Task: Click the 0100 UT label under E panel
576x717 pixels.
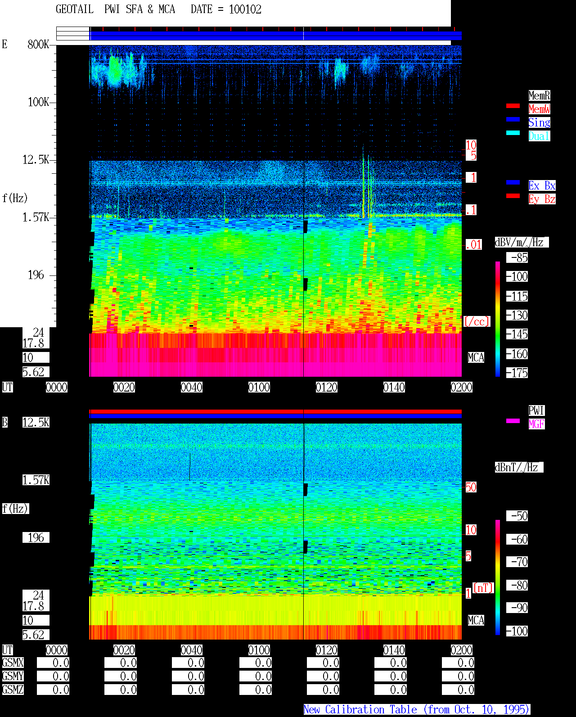Action: coord(259,387)
